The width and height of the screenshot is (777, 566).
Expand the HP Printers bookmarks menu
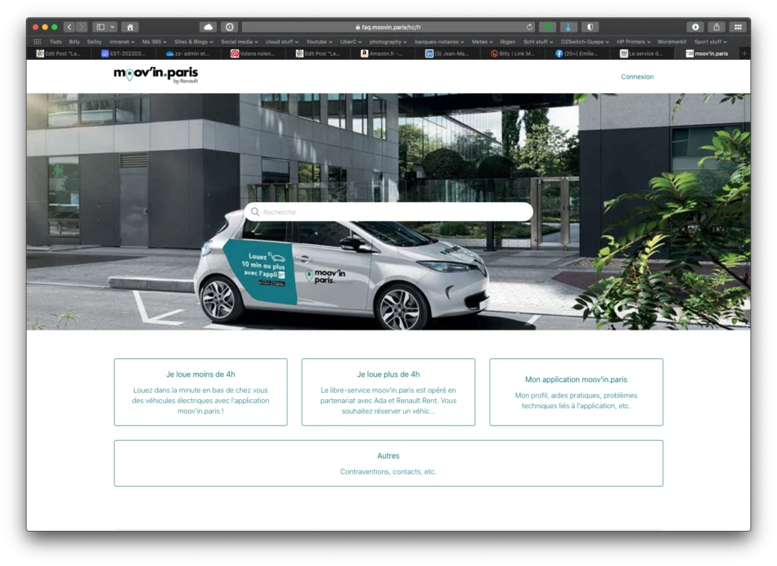[x=631, y=41]
